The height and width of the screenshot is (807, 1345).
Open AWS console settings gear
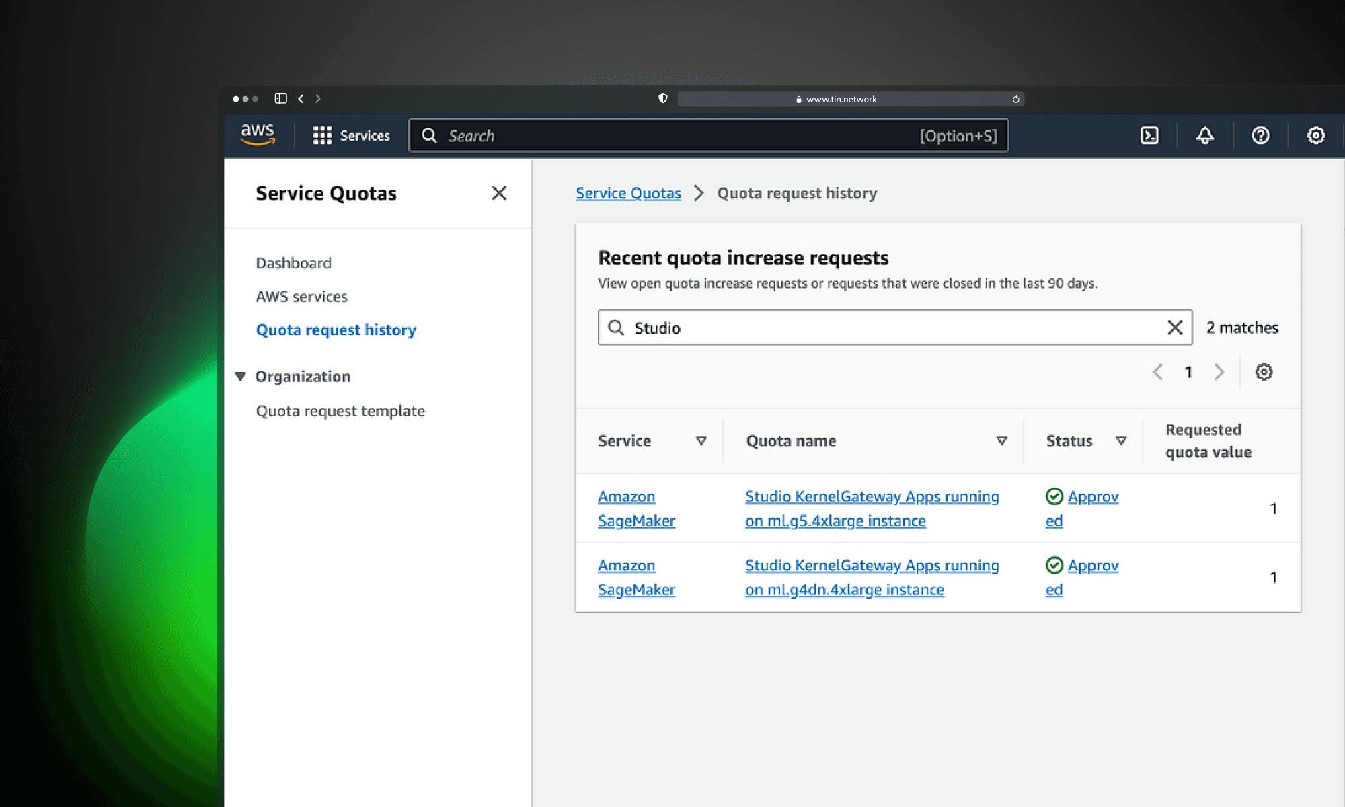(x=1315, y=136)
